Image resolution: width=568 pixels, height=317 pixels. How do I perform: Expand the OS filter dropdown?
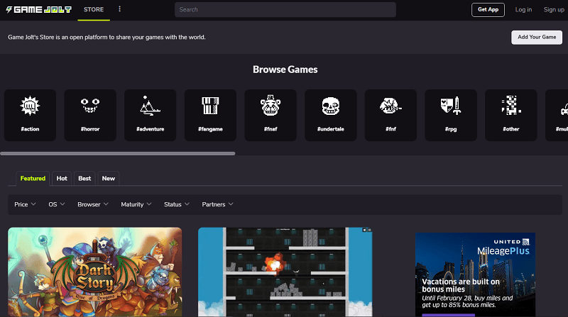(56, 204)
